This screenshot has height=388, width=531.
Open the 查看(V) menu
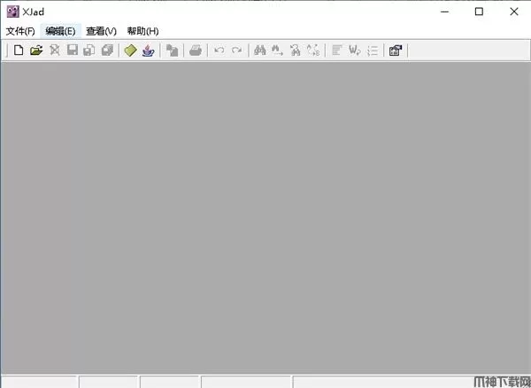[101, 31]
